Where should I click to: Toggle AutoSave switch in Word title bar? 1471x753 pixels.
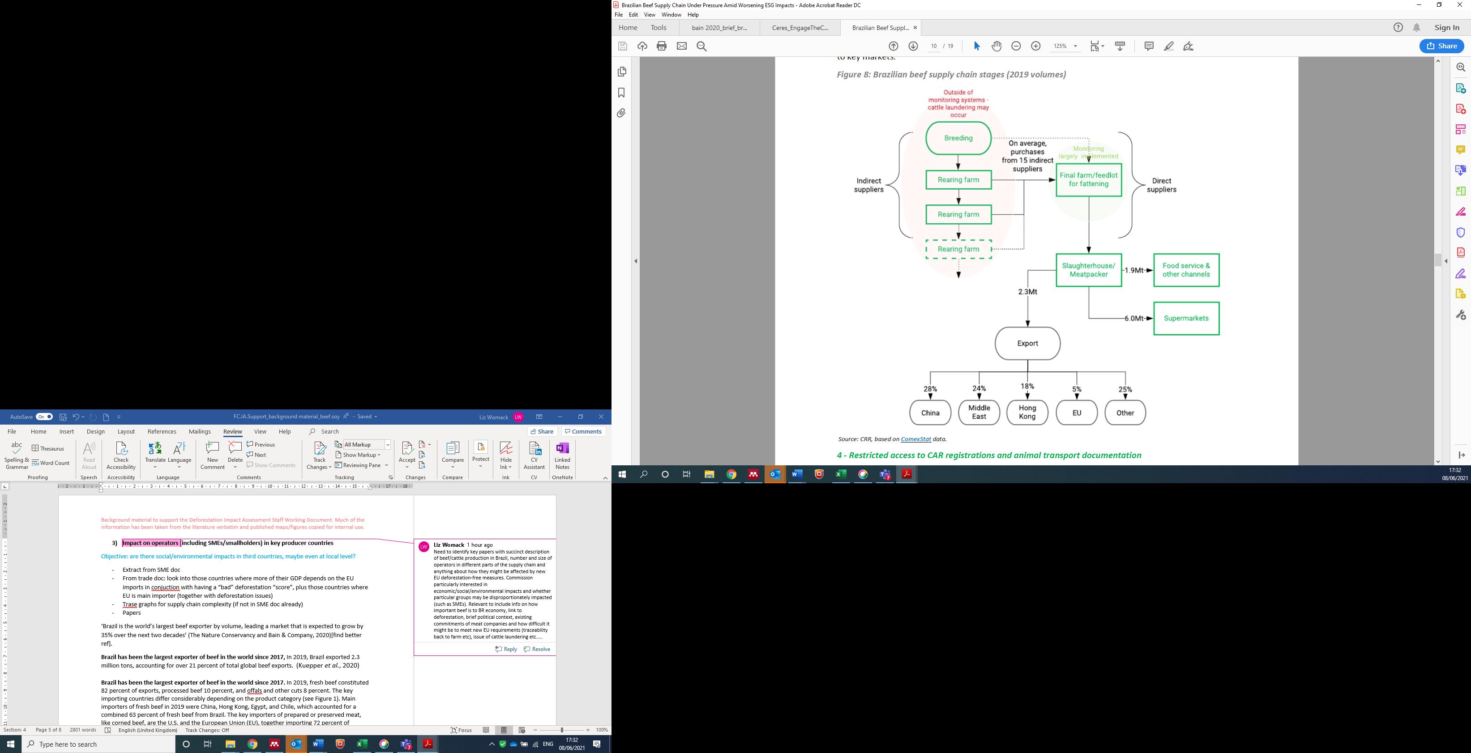44,417
